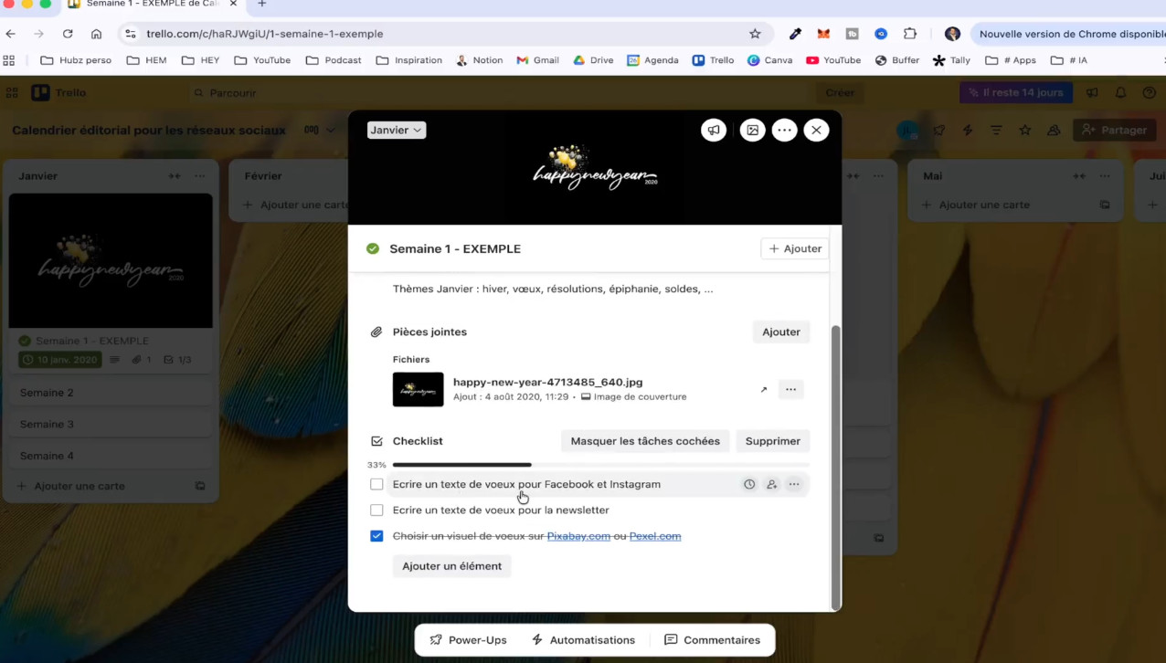
Task: Open external arrow for happy-new-year attachment
Action: click(x=764, y=390)
